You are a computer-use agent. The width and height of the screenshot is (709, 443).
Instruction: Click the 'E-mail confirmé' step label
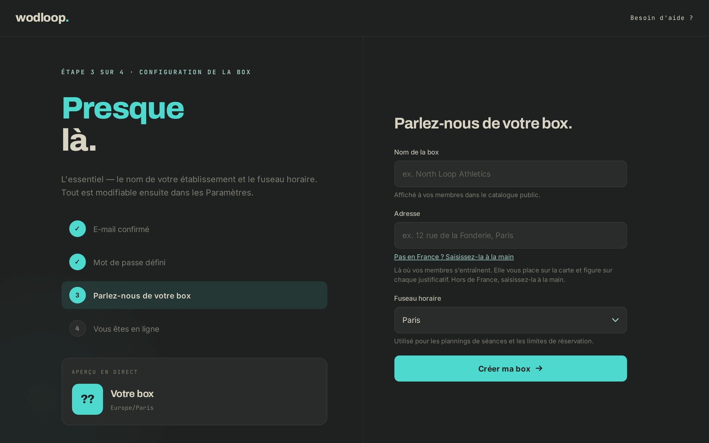click(x=121, y=229)
